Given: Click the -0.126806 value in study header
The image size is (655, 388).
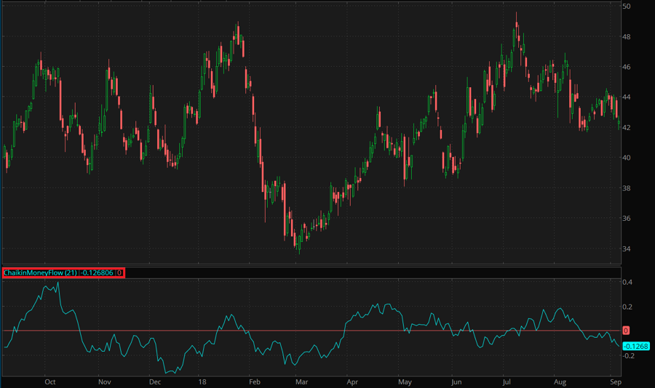Looking at the screenshot, I should (98, 273).
